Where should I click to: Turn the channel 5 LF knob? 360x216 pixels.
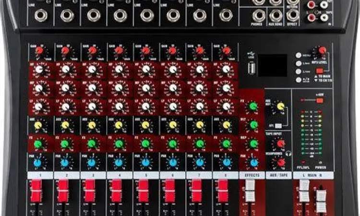(x=145, y=106)
